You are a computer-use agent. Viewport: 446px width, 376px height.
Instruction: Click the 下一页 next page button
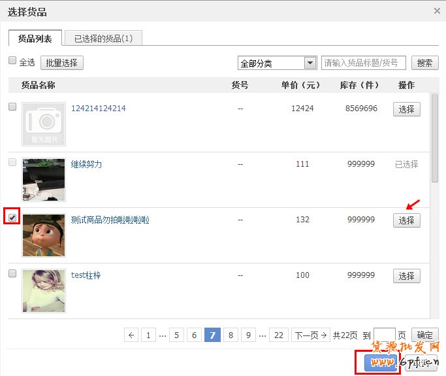click(310, 335)
